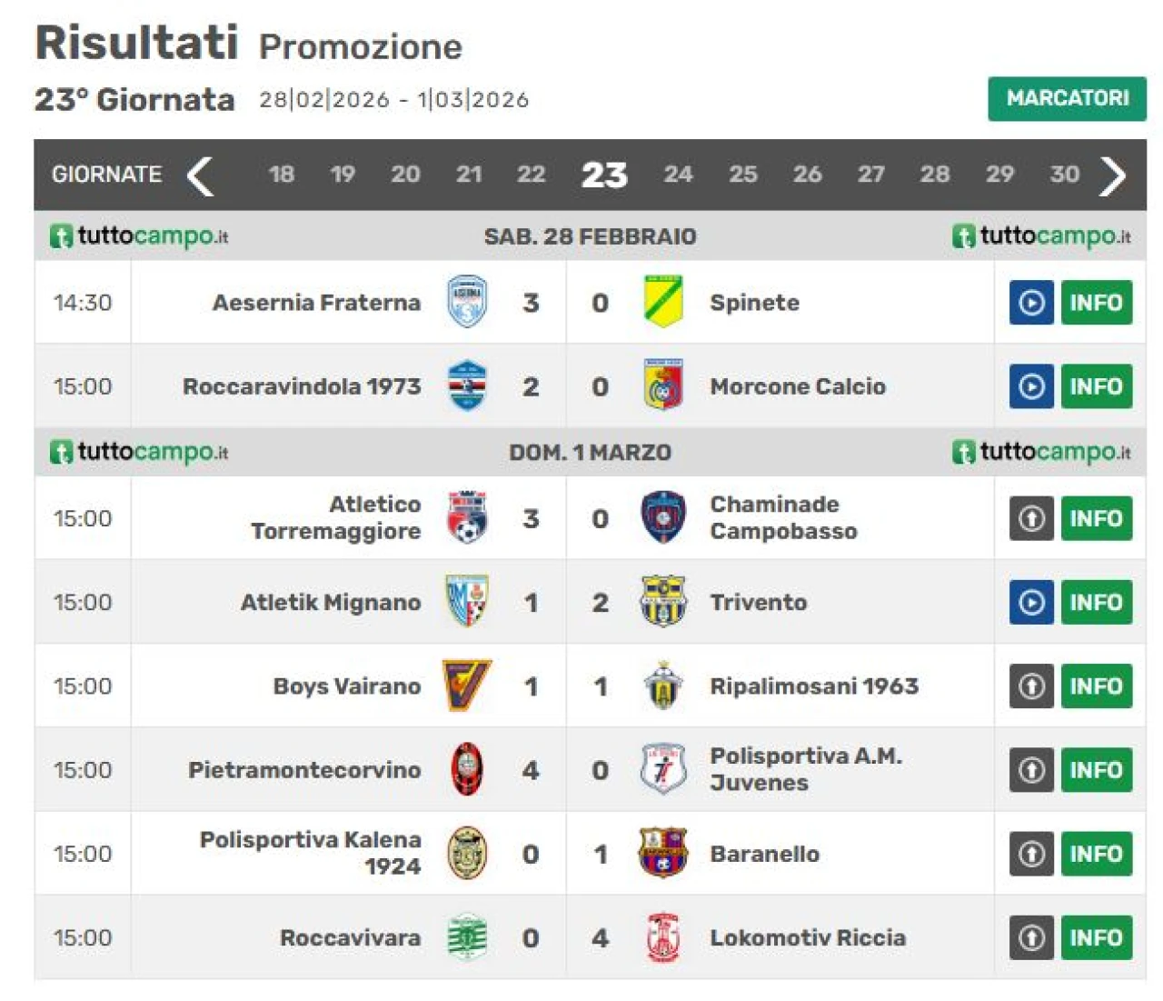
Task: Open INFO for Roccavivara vs Lokomotiv Riccia
Action: pos(1096,937)
